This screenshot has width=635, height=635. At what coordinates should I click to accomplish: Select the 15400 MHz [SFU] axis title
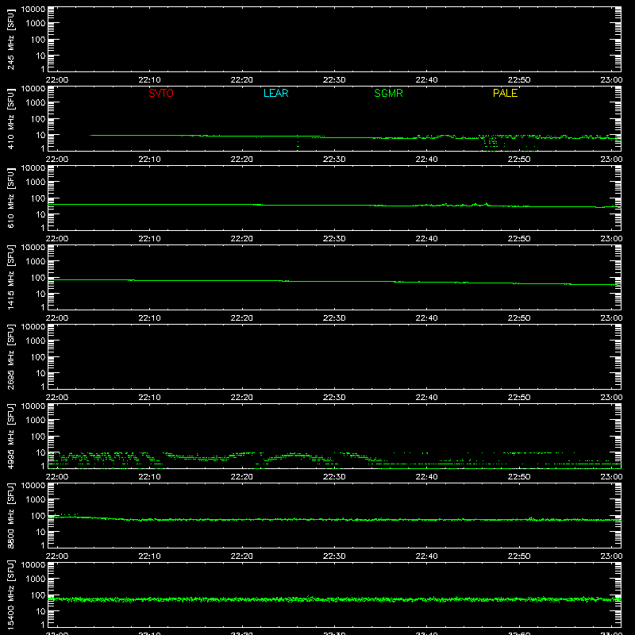click(x=10, y=595)
